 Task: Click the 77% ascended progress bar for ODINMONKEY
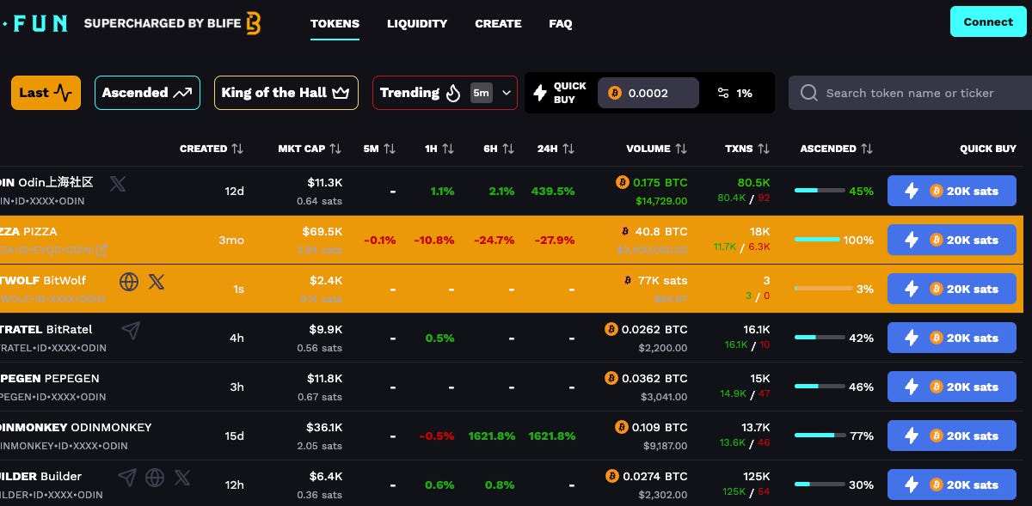click(x=820, y=436)
